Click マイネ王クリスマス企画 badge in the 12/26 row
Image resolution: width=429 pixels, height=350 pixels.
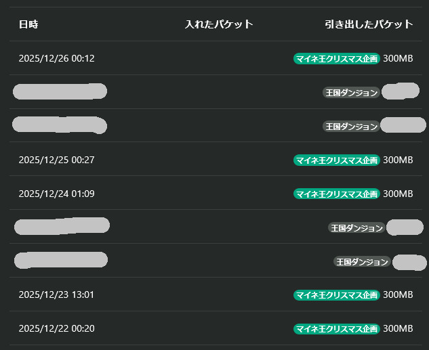tap(336, 58)
